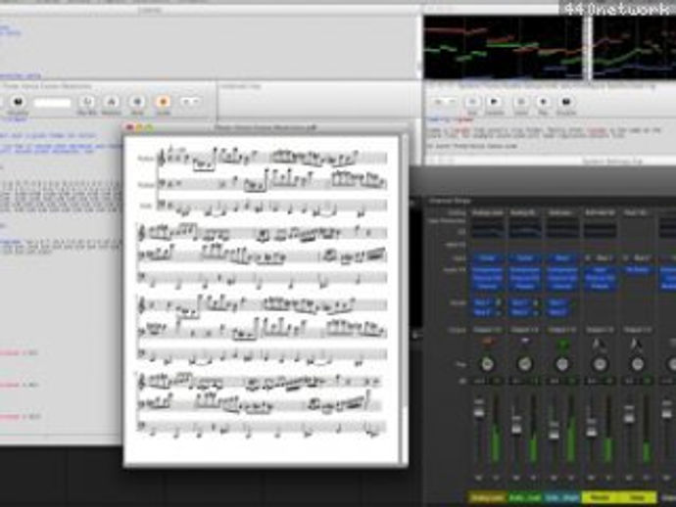The height and width of the screenshot is (507, 676).
Task: Open the top audio FX slot on fourth channel
Action: [600, 270]
